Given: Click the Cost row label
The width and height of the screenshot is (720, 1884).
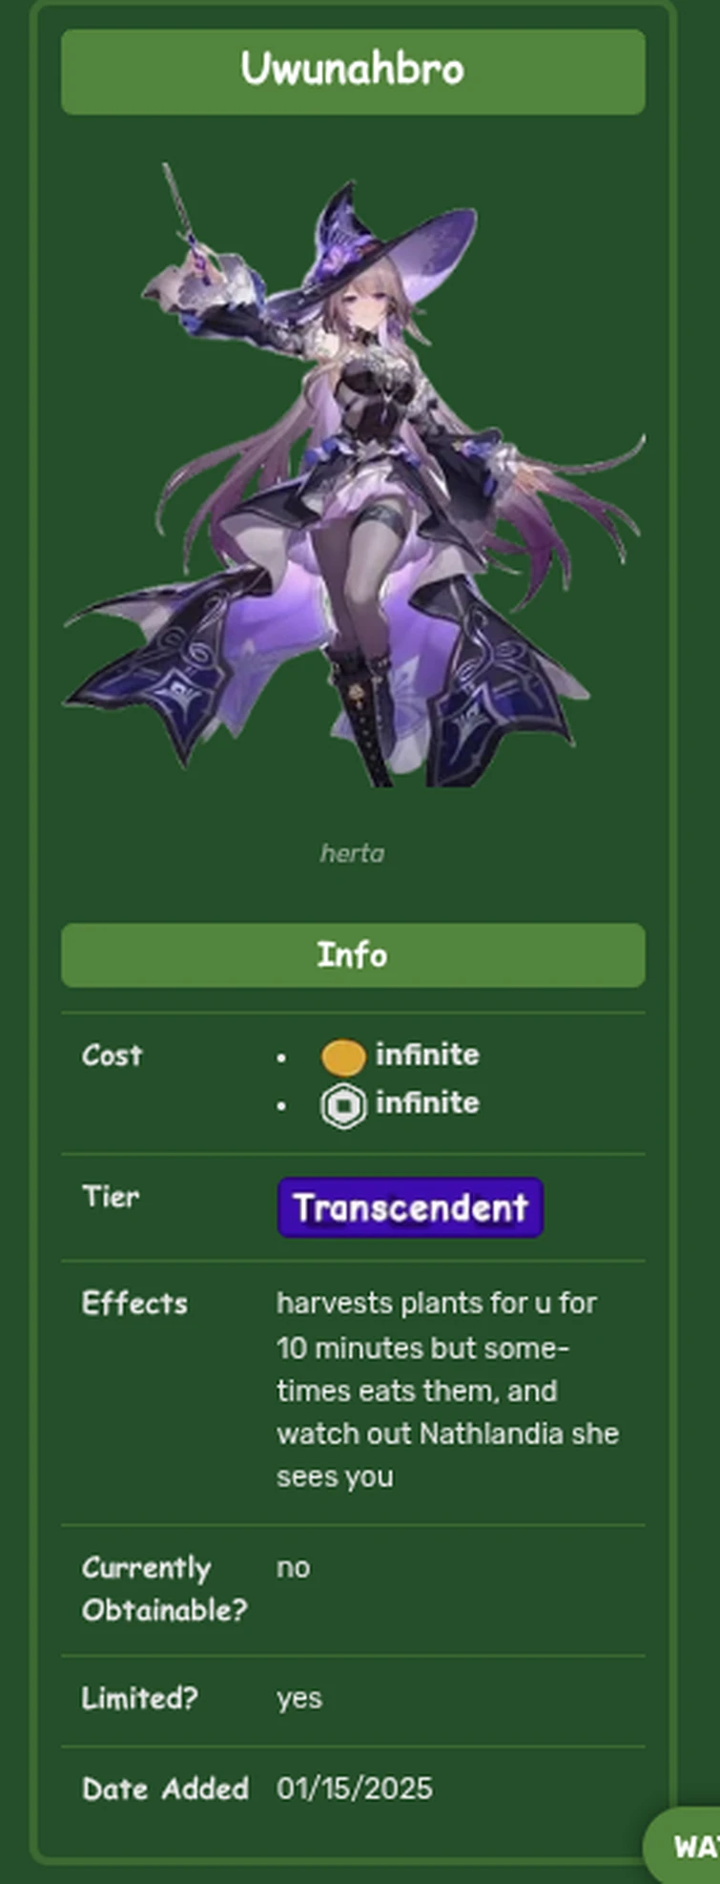Looking at the screenshot, I should click(x=113, y=1055).
